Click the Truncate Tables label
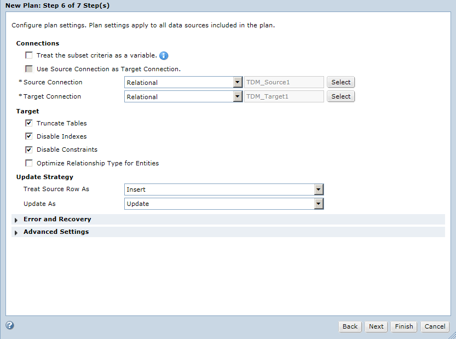This screenshot has height=339, width=456. (62, 123)
